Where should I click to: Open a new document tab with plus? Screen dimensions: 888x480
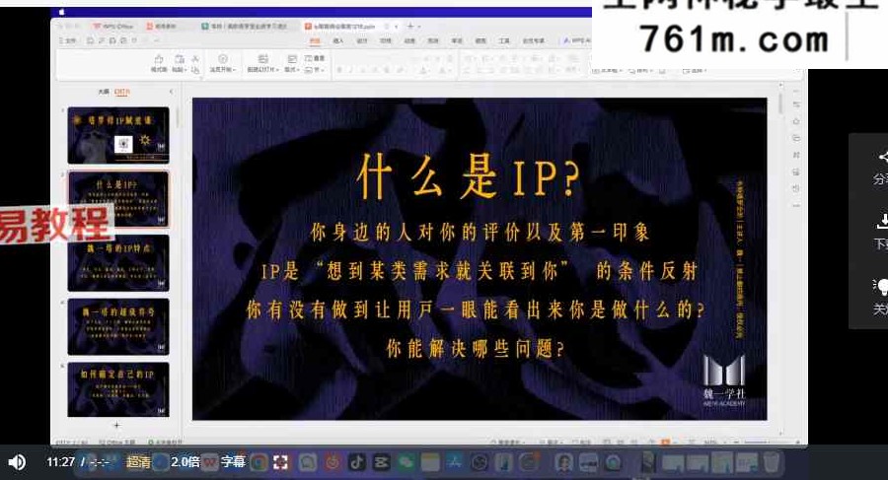click(410, 26)
